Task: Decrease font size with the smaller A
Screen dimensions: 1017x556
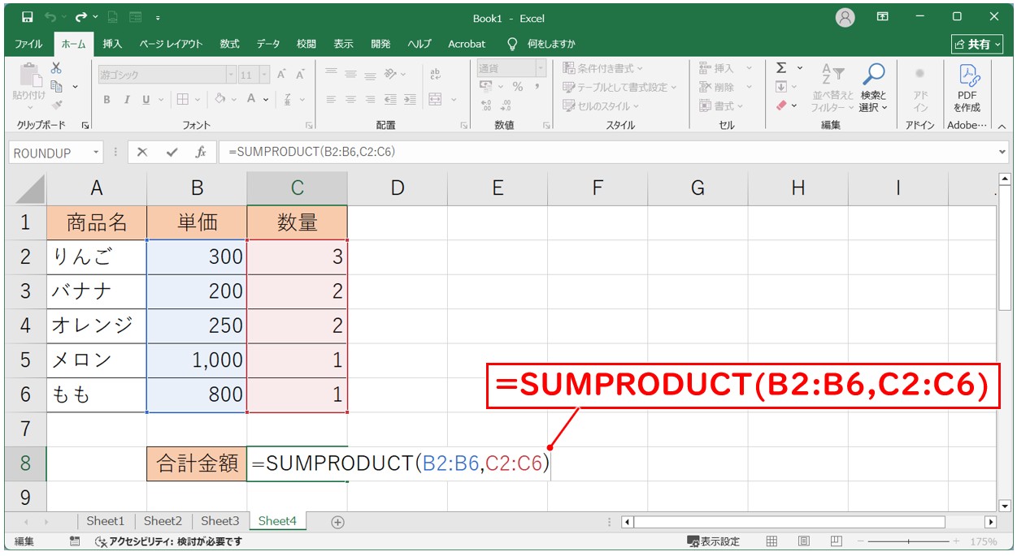Action: [300, 75]
